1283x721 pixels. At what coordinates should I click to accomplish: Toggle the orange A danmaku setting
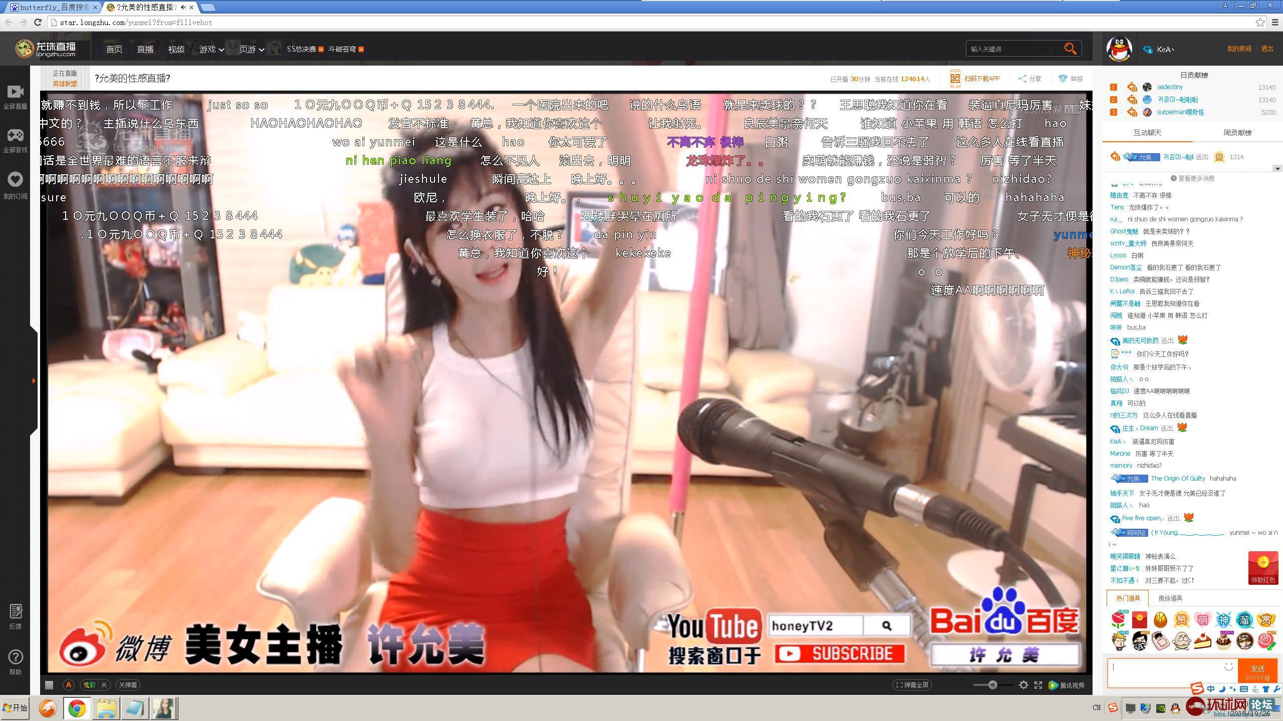tap(68, 685)
